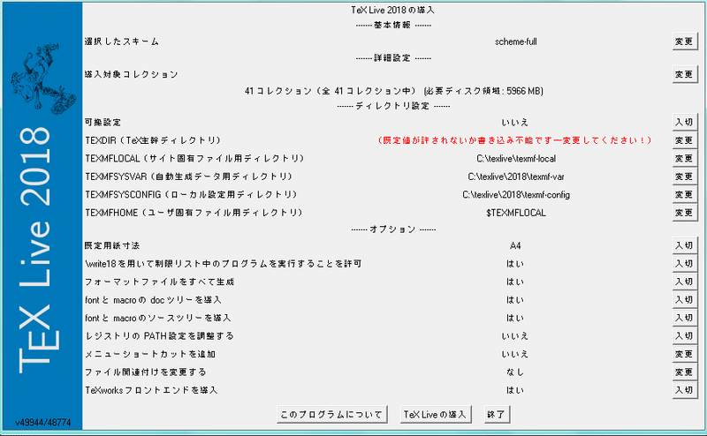Click 変更 button for 選択したスキーム
The width and height of the screenshot is (707, 436).
pos(684,41)
